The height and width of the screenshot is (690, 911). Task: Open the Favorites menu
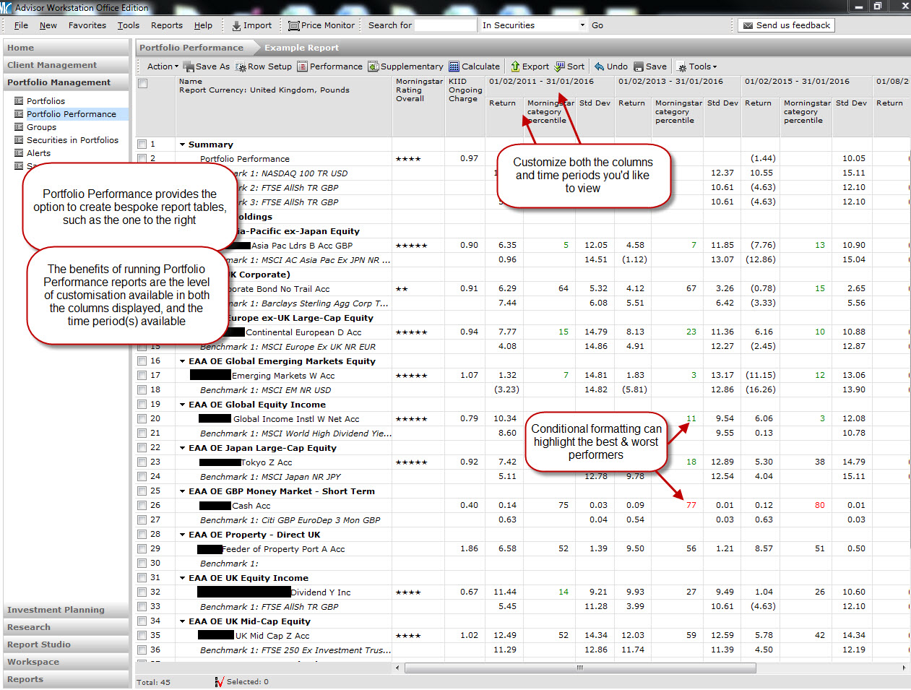[87, 25]
